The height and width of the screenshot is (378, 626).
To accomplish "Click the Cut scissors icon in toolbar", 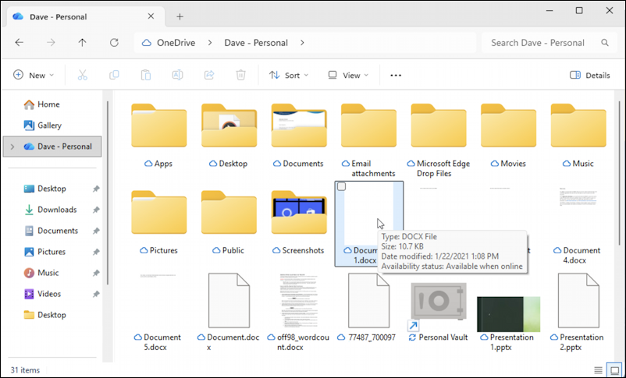I will coord(82,75).
